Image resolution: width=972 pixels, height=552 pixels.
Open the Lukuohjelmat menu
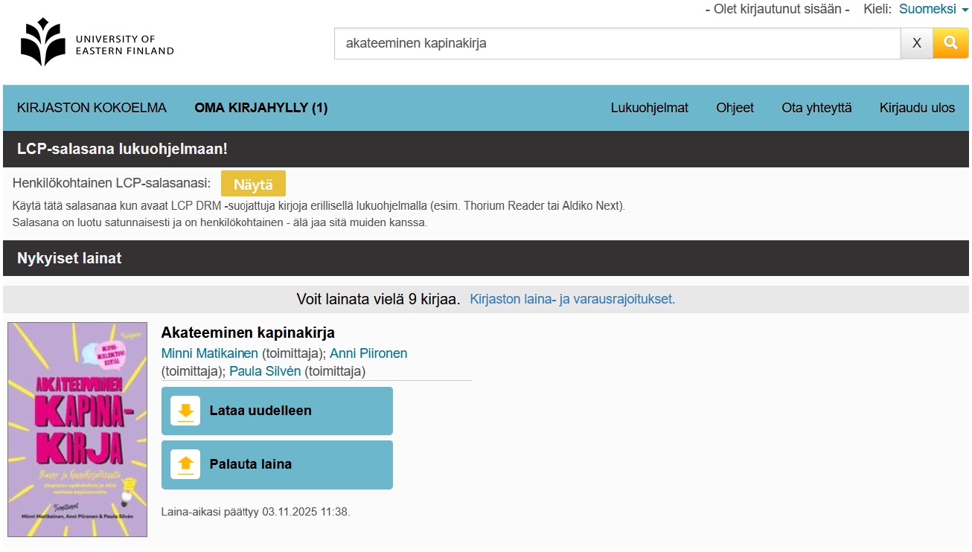(x=649, y=107)
